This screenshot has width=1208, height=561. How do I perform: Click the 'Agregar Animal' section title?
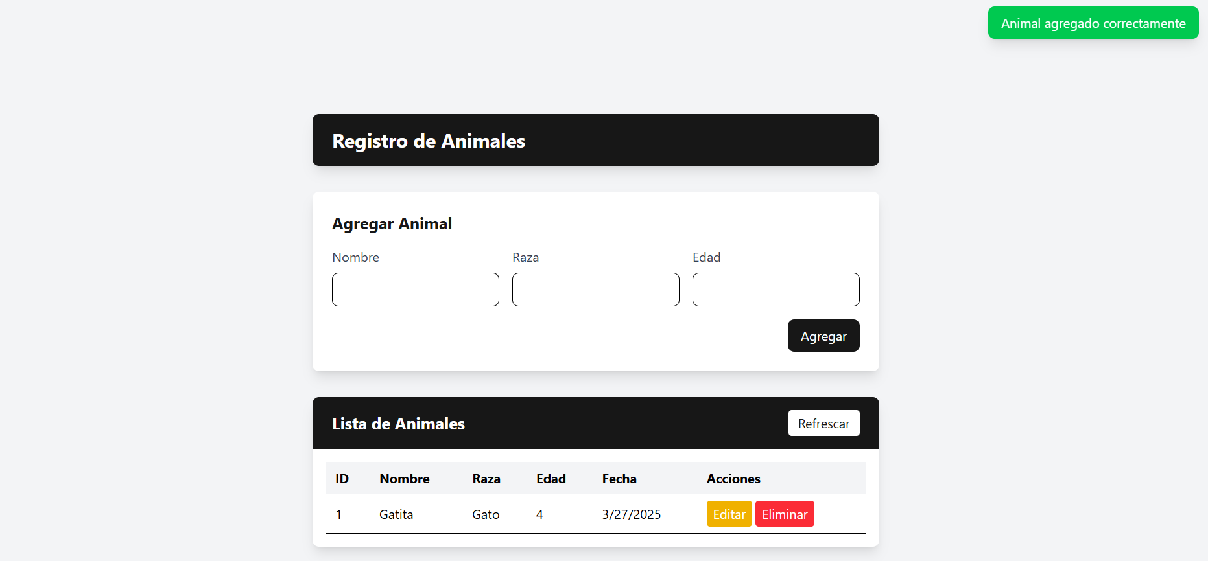tap(392, 223)
